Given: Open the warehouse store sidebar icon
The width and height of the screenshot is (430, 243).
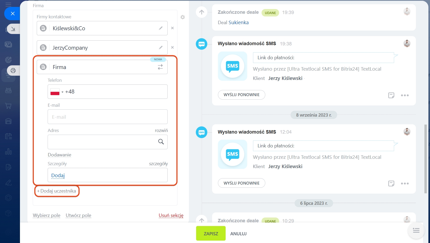Looking at the screenshot, I should click(x=9, y=121).
